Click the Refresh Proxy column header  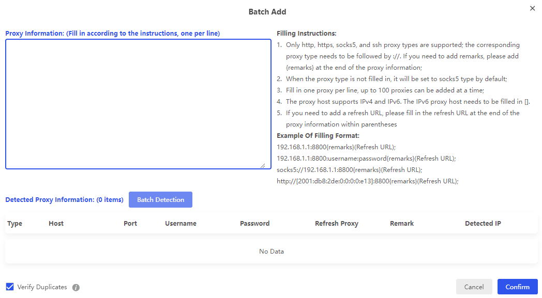tap(336, 224)
